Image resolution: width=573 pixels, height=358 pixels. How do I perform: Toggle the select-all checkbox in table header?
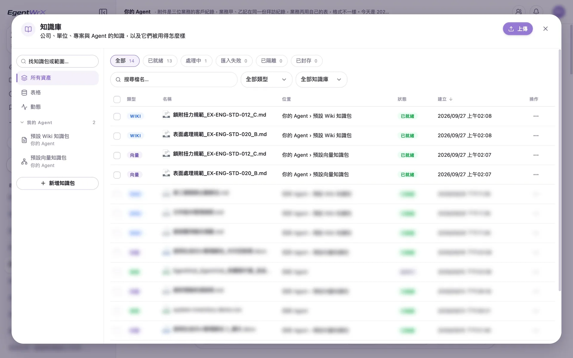pos(117,99)
